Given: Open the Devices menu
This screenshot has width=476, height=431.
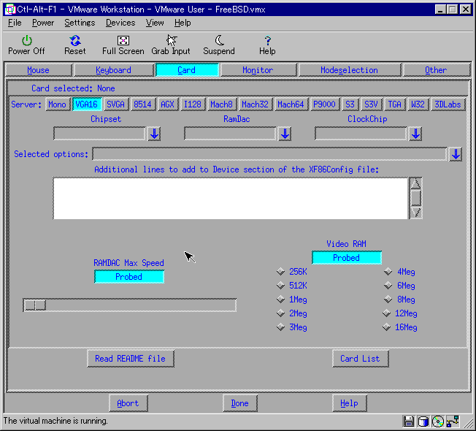Looking at the screenshot, I should (120, 23).
